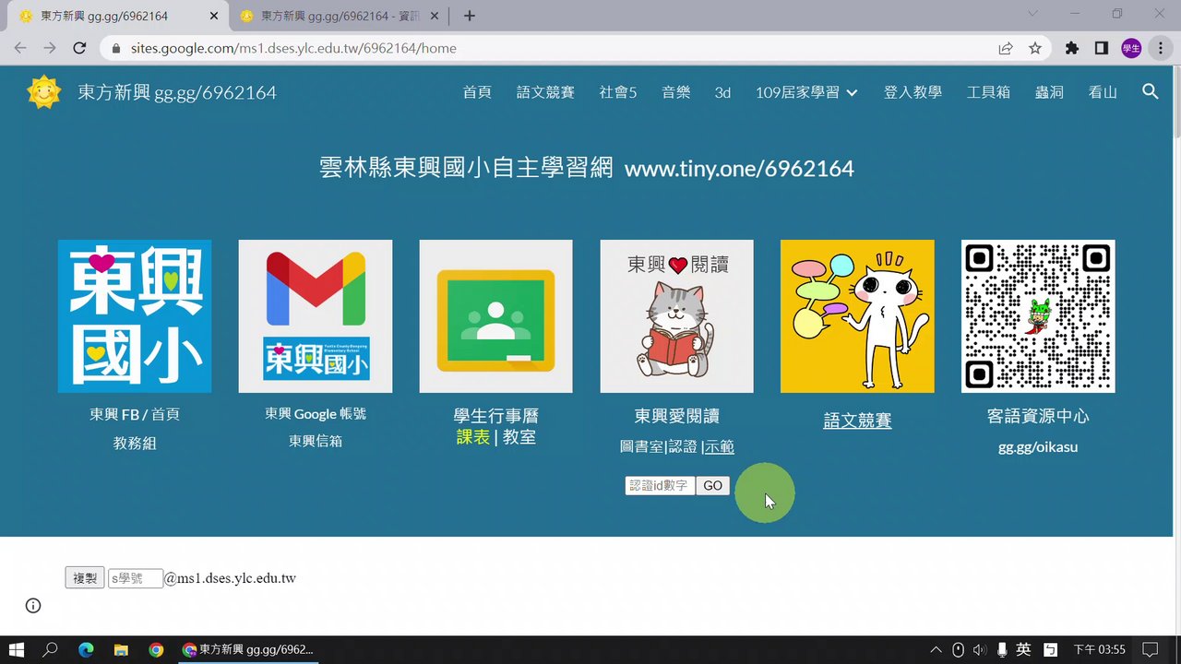Open 音樂 navigation item
1181x664 pixels.
click(x=675, y=92)
